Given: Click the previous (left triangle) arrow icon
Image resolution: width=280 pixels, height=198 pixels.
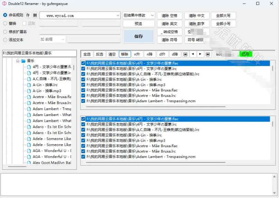Looking at the screenshot, I should 193,54.
